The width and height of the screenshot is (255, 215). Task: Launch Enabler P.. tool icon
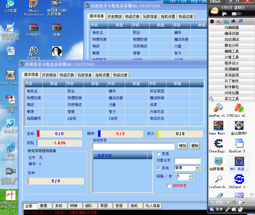[x=239, y=143]
